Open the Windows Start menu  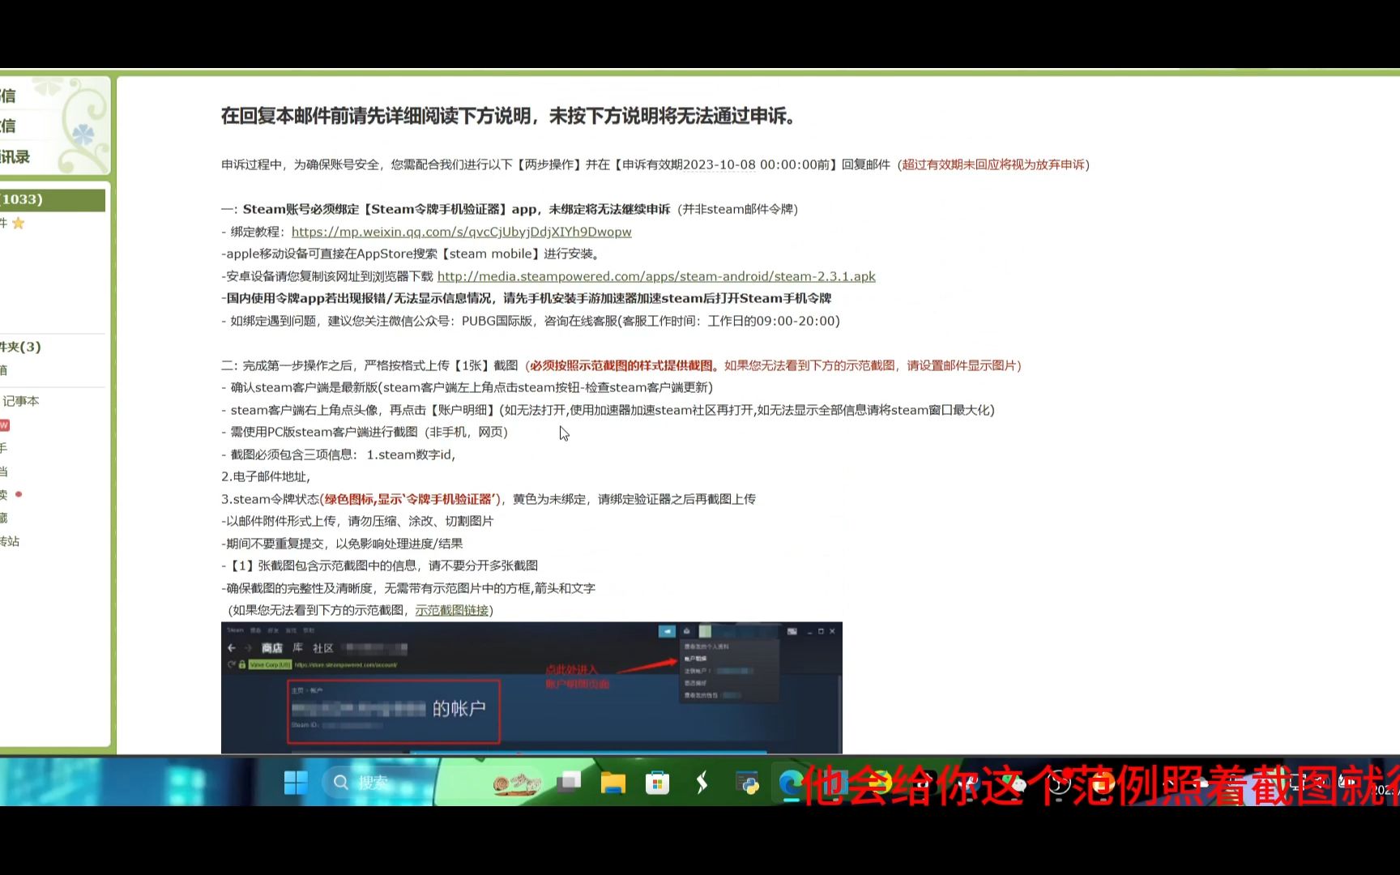(x=296, y=783)
